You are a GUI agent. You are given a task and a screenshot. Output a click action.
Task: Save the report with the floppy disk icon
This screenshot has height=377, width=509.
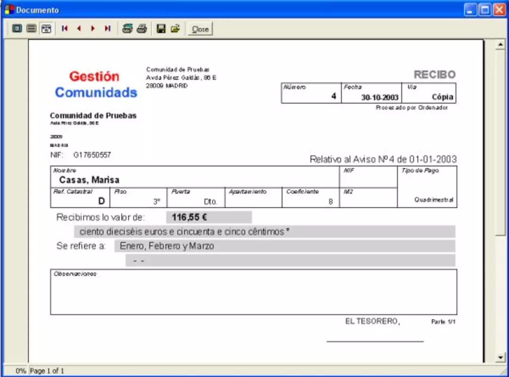coord(161,29)
